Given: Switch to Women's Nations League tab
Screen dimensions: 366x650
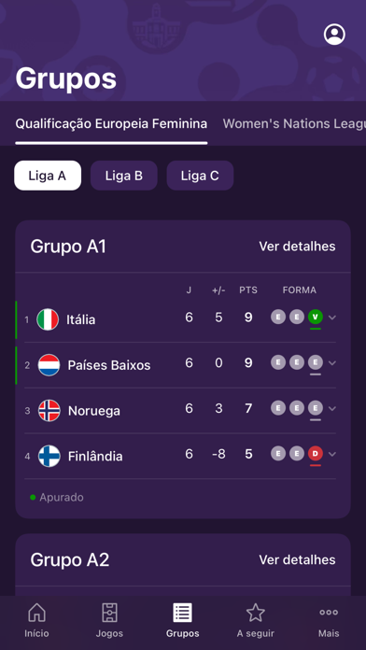Looking at the screenshot, I should [x=294, y=123].
